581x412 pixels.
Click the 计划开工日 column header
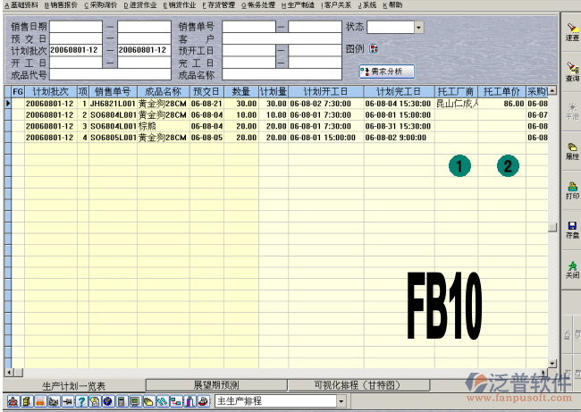pos(326,91)
